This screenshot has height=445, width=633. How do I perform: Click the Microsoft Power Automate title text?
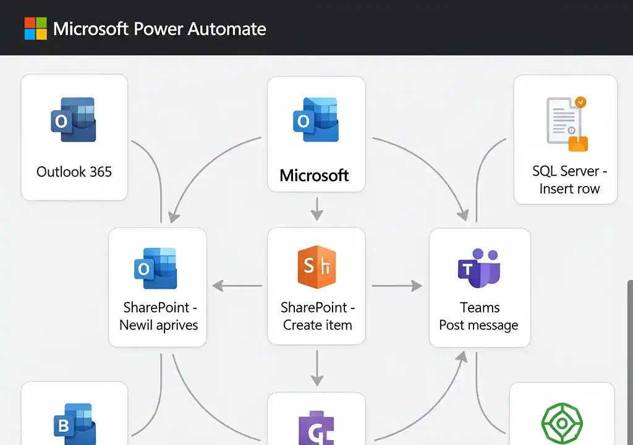click(x=159, y=28)
